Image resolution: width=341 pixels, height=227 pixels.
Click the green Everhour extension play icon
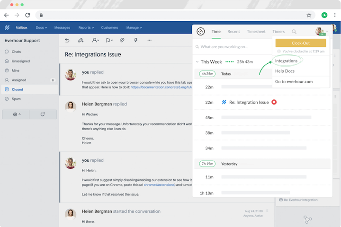(324, 15)
